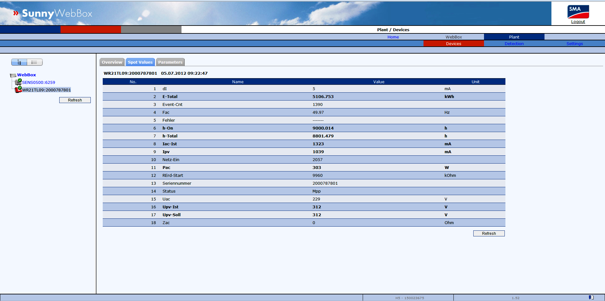Click the Plant / Devices breadcrumb title

click(393, 30)
